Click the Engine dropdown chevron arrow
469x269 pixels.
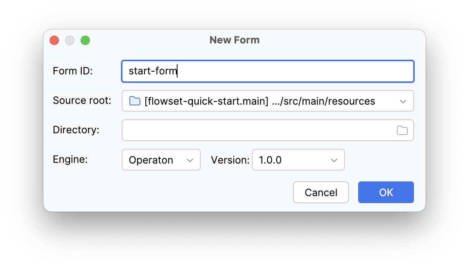(x=190, y=160)
